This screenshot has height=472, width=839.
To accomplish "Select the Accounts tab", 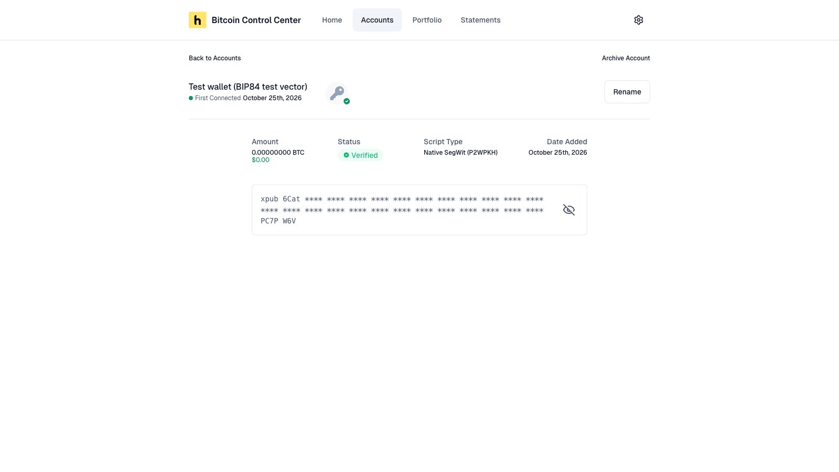I will pyautogui.click(x=377, y=20).
